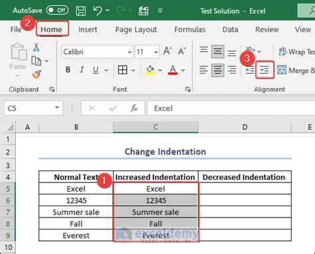Image resolution: width=315 pixels, height=254 pixels.
Task: Open Font group dialog launcher
Action: [188, 89]
